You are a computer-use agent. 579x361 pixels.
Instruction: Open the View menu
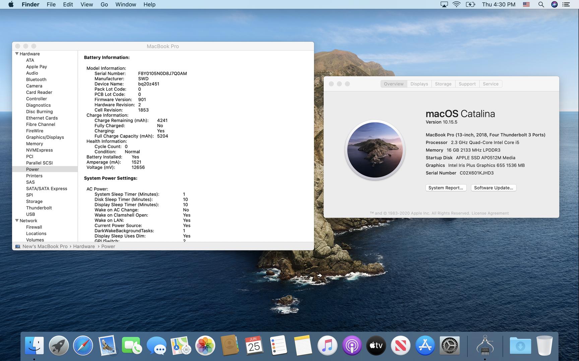click(x=87, y=4)
